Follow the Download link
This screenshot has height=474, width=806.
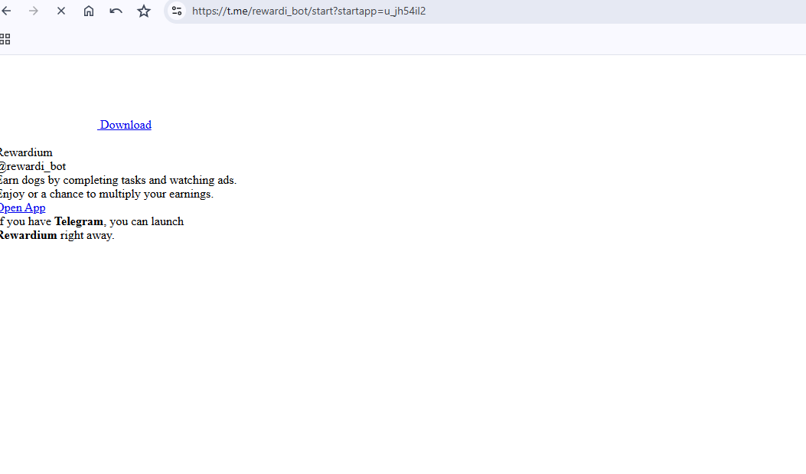pyautogui.click(x=125, y=125)
